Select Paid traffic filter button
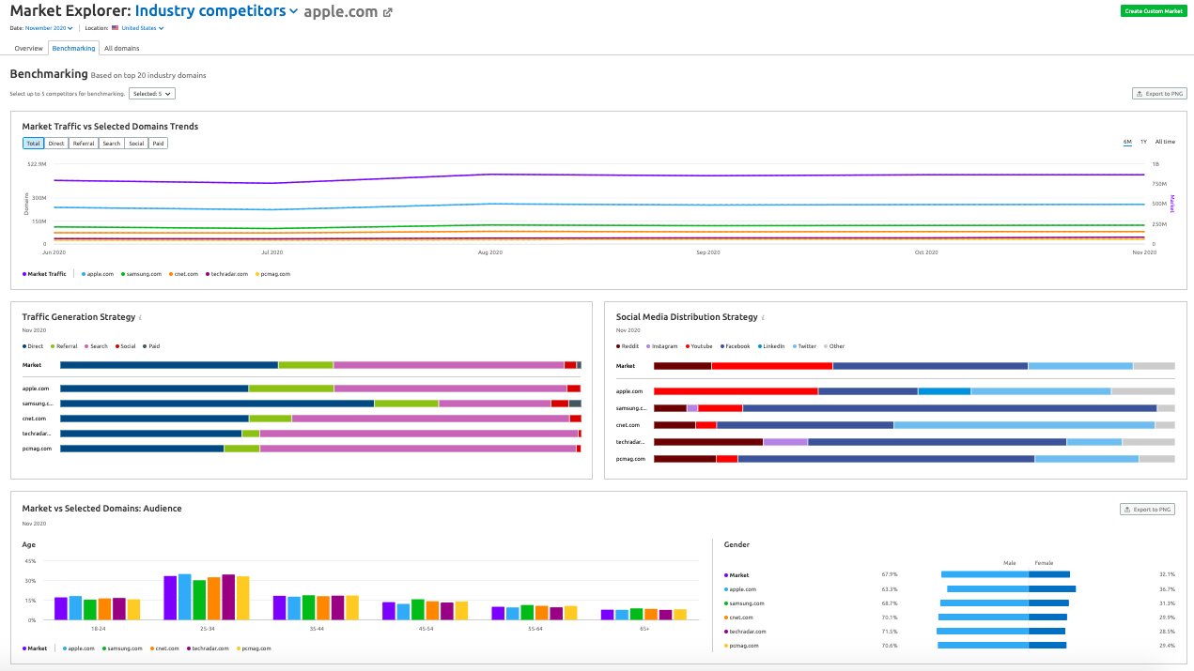This screenshot has height=671, width=1194. (159, 144)
